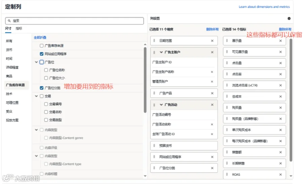The height and width of the screenshot is (184, 303).
Task: Remove 网站或应用程序 dimension with its X
Action: pos(212,157)
